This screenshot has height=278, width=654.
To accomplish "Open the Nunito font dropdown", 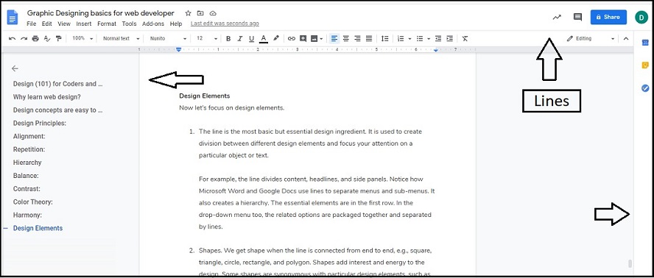I will point(169,38).
